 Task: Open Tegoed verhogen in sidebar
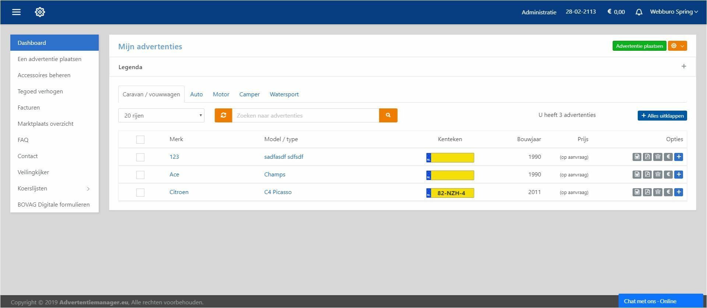[54, 91]
